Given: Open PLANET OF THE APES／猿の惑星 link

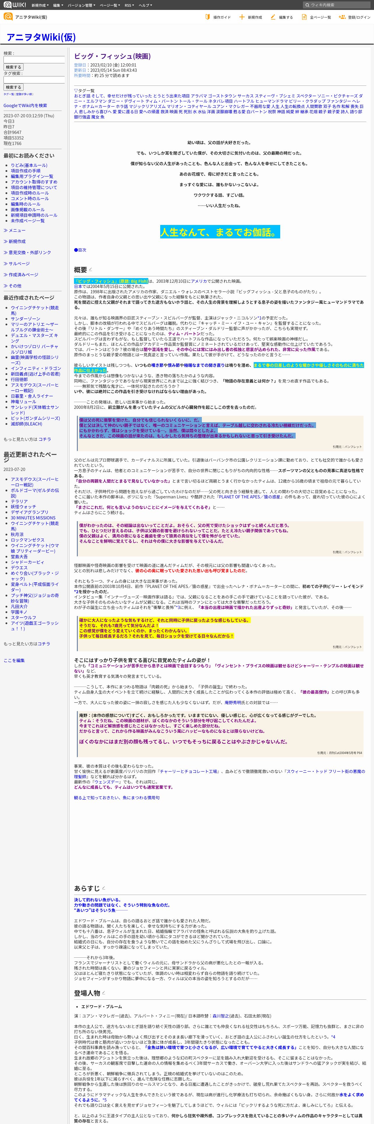Looking at the screenshot, I should [250, 497].
